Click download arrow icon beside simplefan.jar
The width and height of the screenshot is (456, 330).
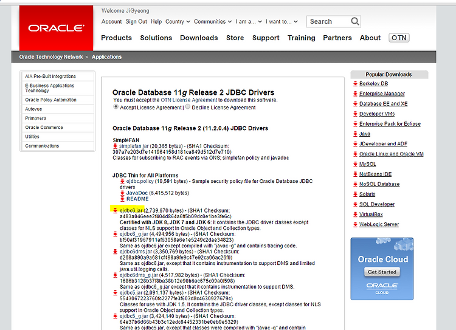point(115,146)
